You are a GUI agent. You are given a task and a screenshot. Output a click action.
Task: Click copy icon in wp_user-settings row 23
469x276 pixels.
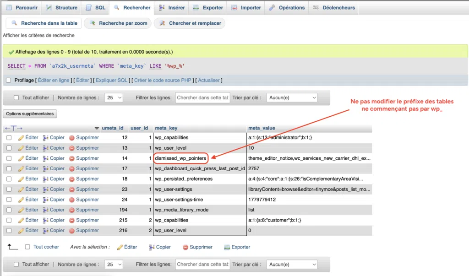pyautogui.click(x=45, y=189)
